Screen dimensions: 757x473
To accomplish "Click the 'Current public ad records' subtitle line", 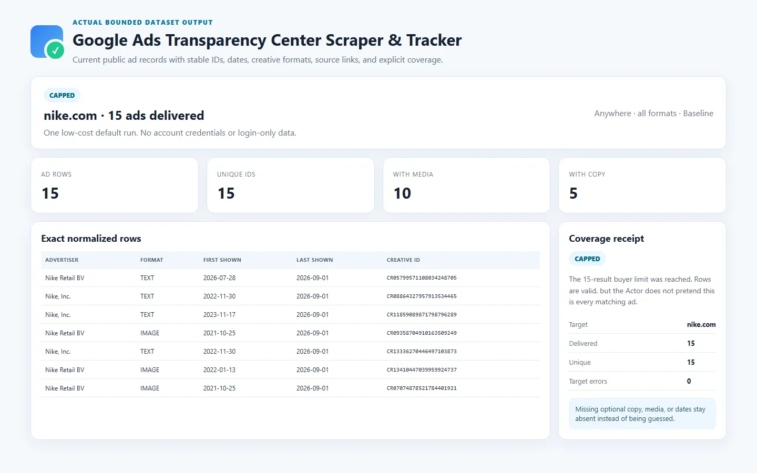I will [258, 60].
